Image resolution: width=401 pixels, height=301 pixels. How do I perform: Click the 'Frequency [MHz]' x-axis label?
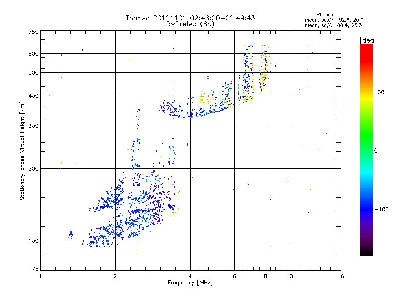point(190,283)
